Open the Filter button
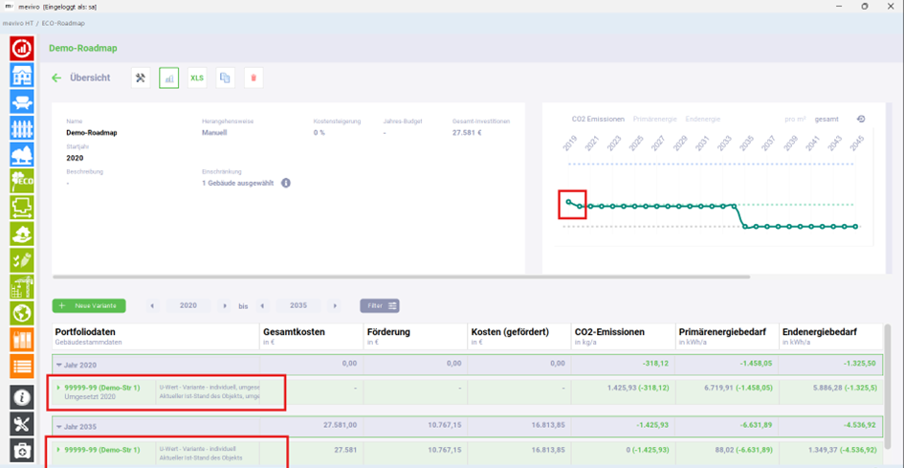The image size is (904, 468). tap(380, 305)
